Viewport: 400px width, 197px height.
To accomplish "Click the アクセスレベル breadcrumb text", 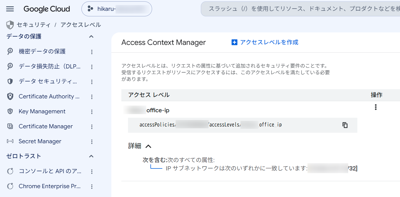I will (81, 25).
